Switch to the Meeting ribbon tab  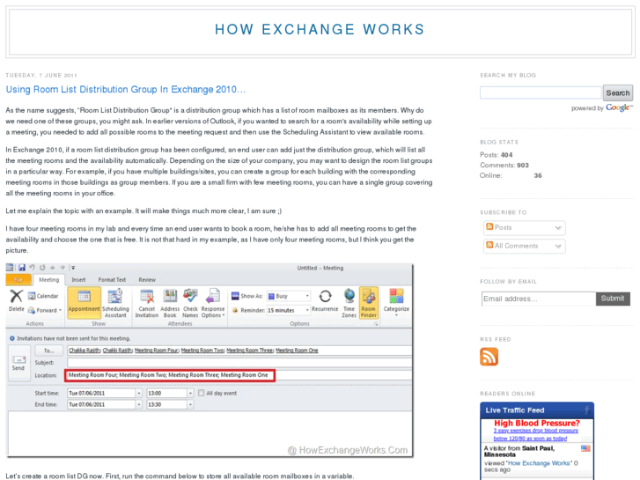click(x=49, y=280)
